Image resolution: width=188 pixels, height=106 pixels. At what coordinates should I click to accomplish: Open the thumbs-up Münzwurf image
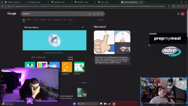click(x=104, y=42)
